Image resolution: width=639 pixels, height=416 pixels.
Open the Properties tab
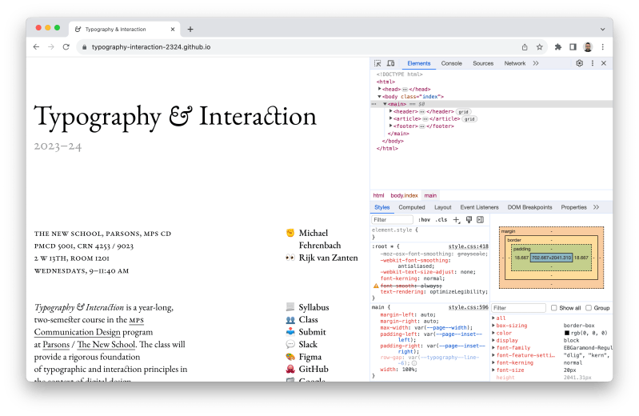coord(573,207)
